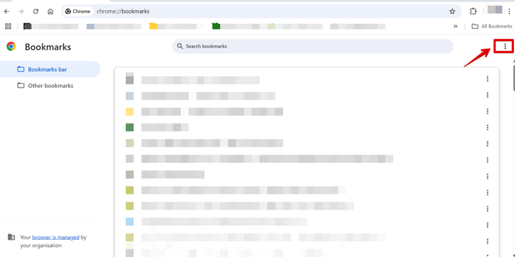Select the Bookmarks bar folder in sidebar
Viewport: 515px width, 257px height.
point(47,69)
